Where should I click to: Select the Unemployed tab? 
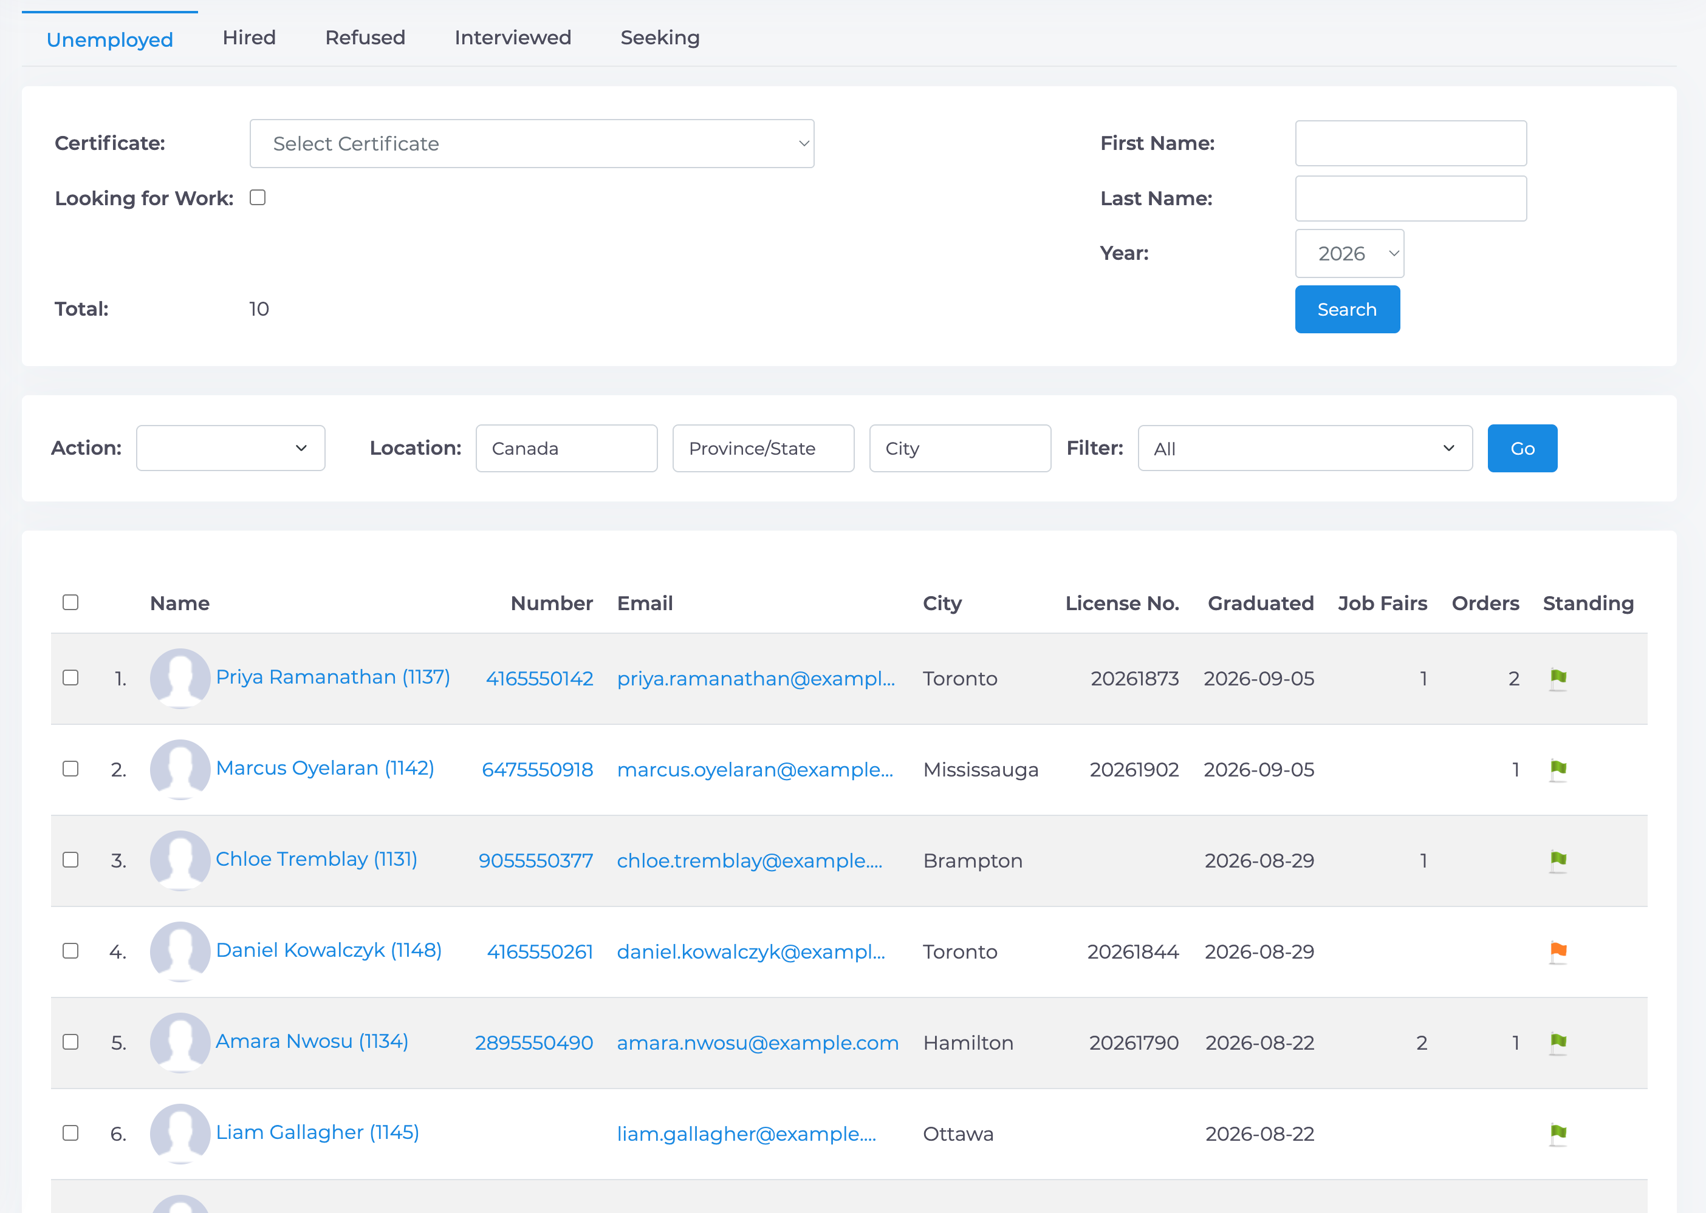(x=110, y=39)
